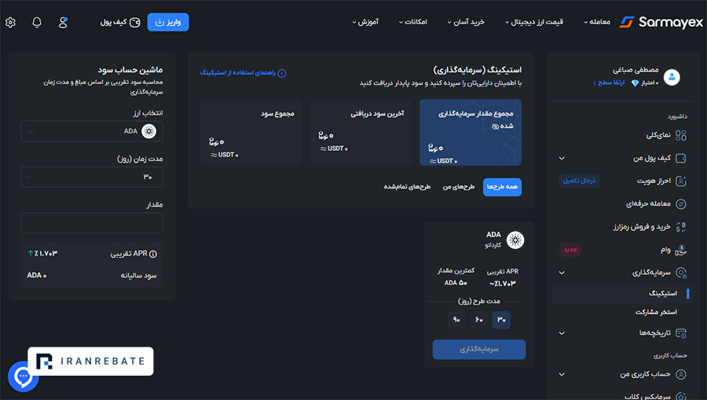
Task: Expand the حساب کاربری من chevron
Action: (x=562, y=374)
